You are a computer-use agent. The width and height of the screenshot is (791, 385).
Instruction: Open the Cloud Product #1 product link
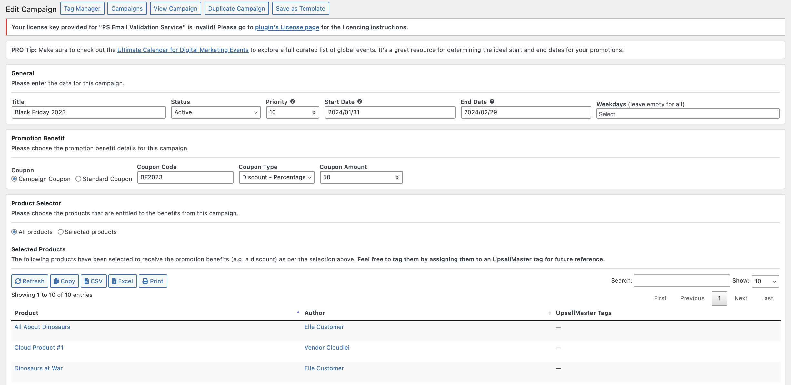click(x=39, y=348)
